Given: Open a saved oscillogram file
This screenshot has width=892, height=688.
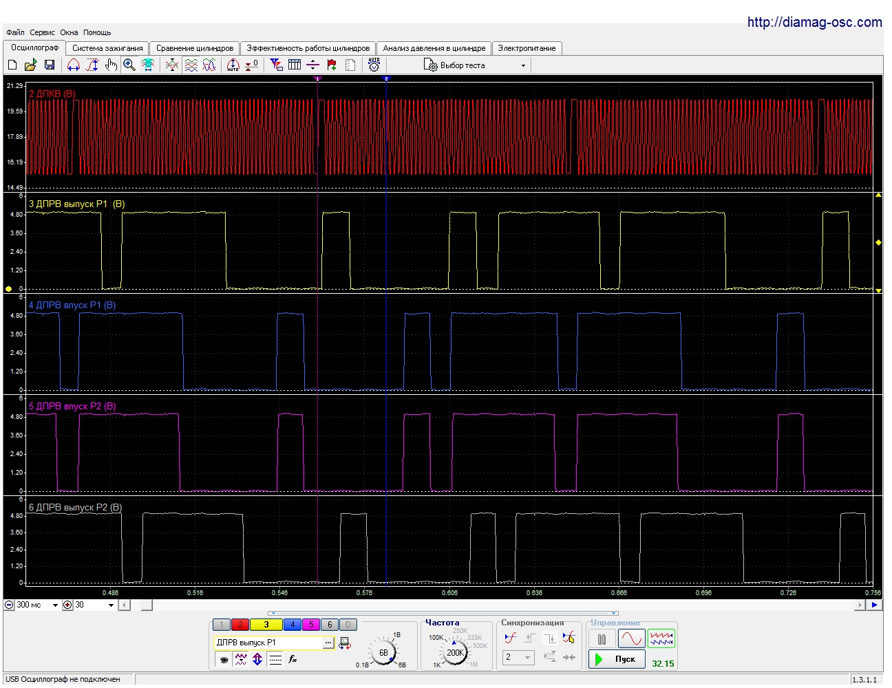Looking at the screenshot, I should click(x=30, y=65).
